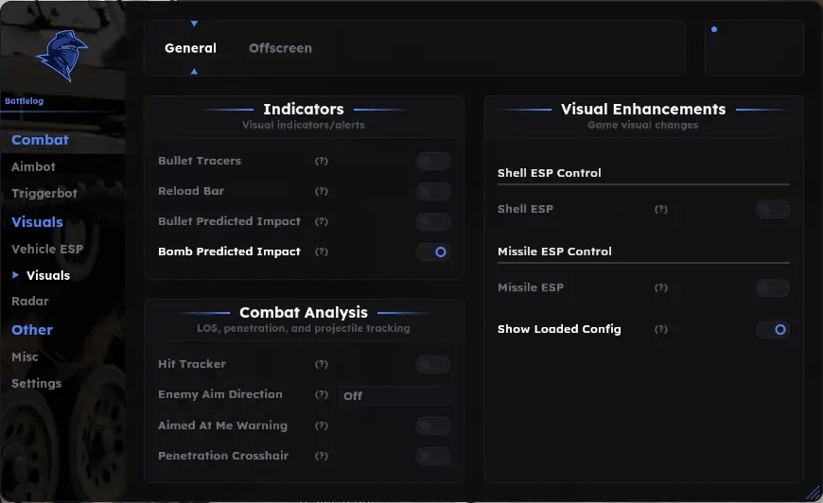The height and width of the screenshot is (503, 823).
Task: Click the blue knight logo
Action: point(62,56)
